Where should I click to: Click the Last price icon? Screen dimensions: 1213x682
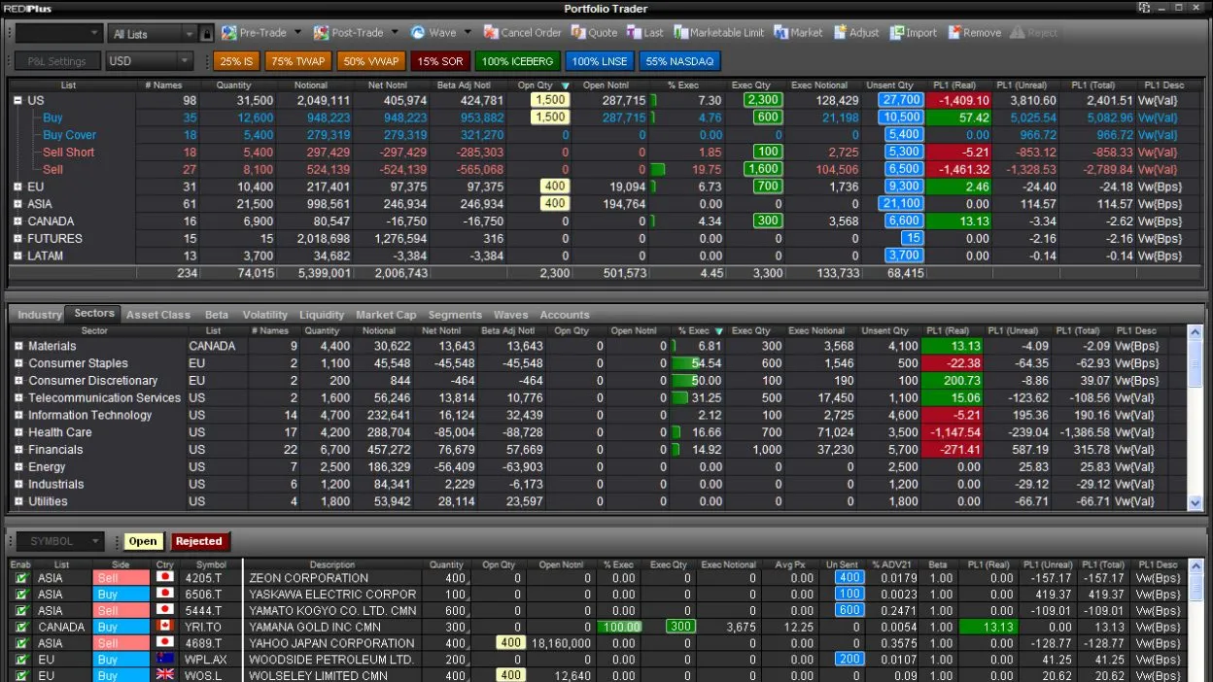tap(634, 33)
